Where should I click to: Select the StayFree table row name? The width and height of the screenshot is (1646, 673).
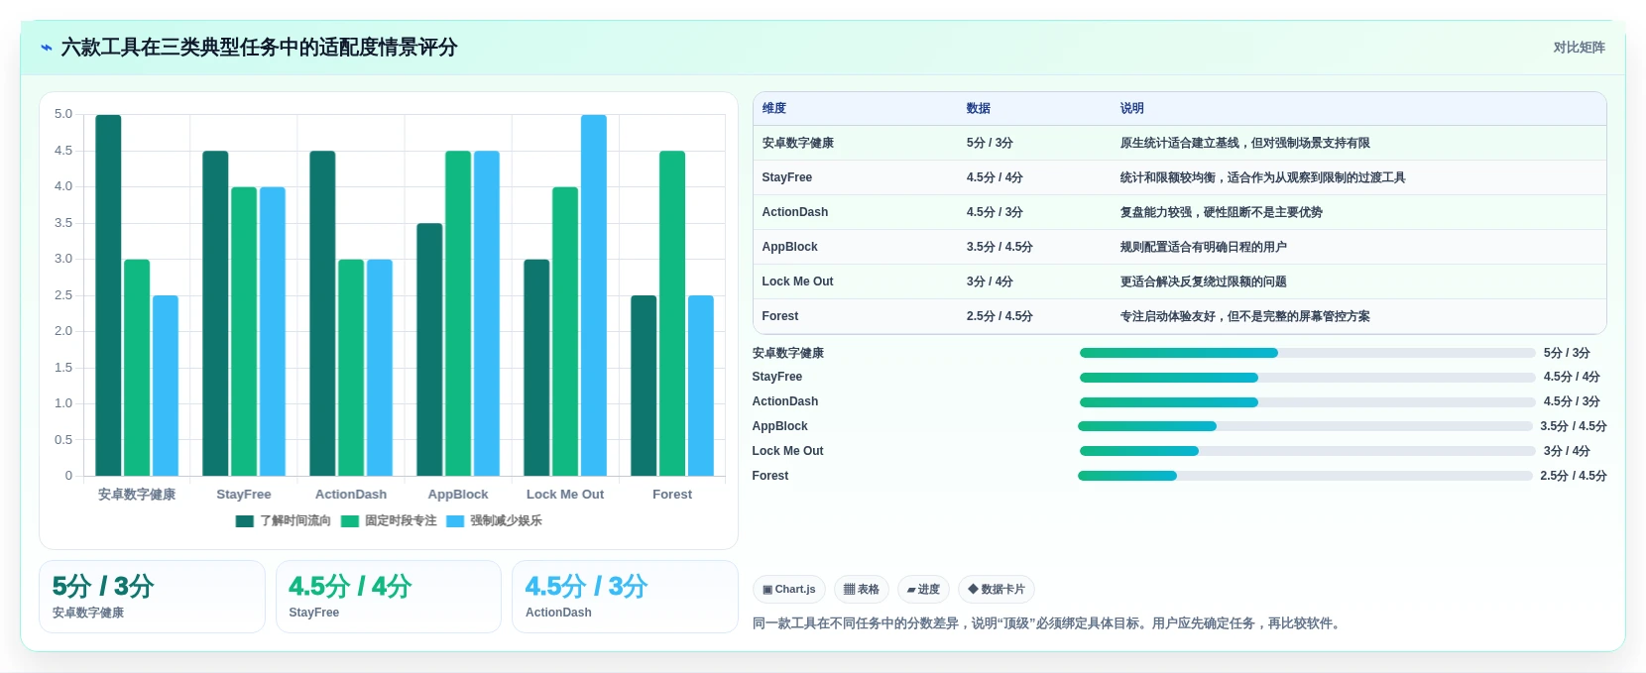(786, 177)
